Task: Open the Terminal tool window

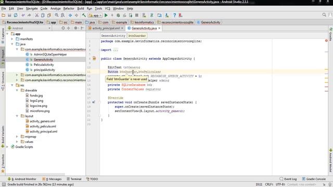Action: click(74, 179)
